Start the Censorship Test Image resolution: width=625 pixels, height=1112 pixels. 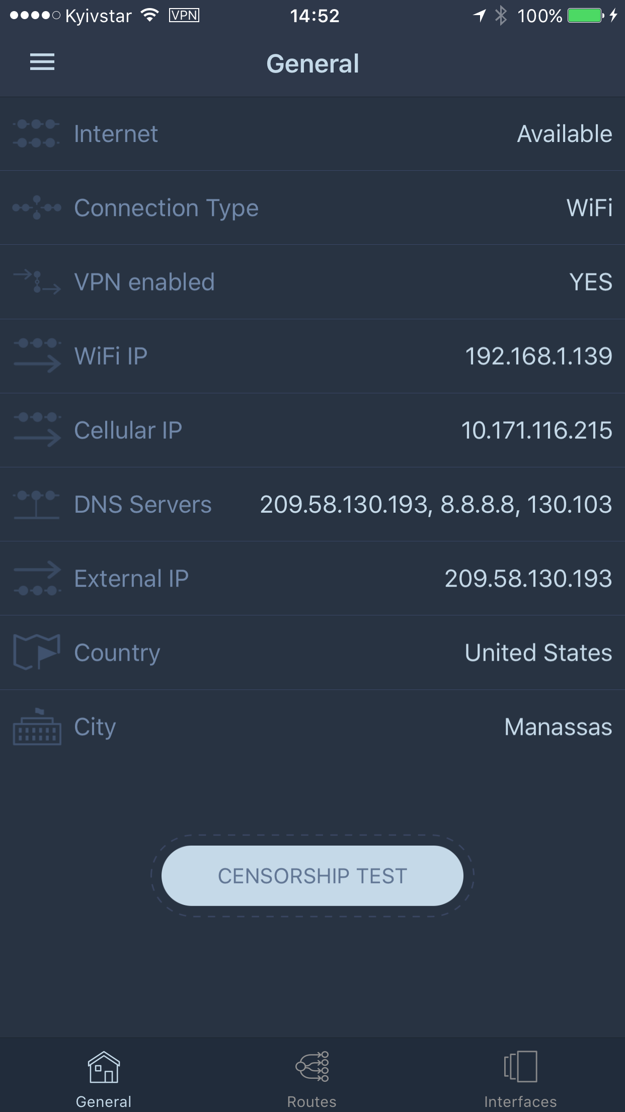pos(312,876)
